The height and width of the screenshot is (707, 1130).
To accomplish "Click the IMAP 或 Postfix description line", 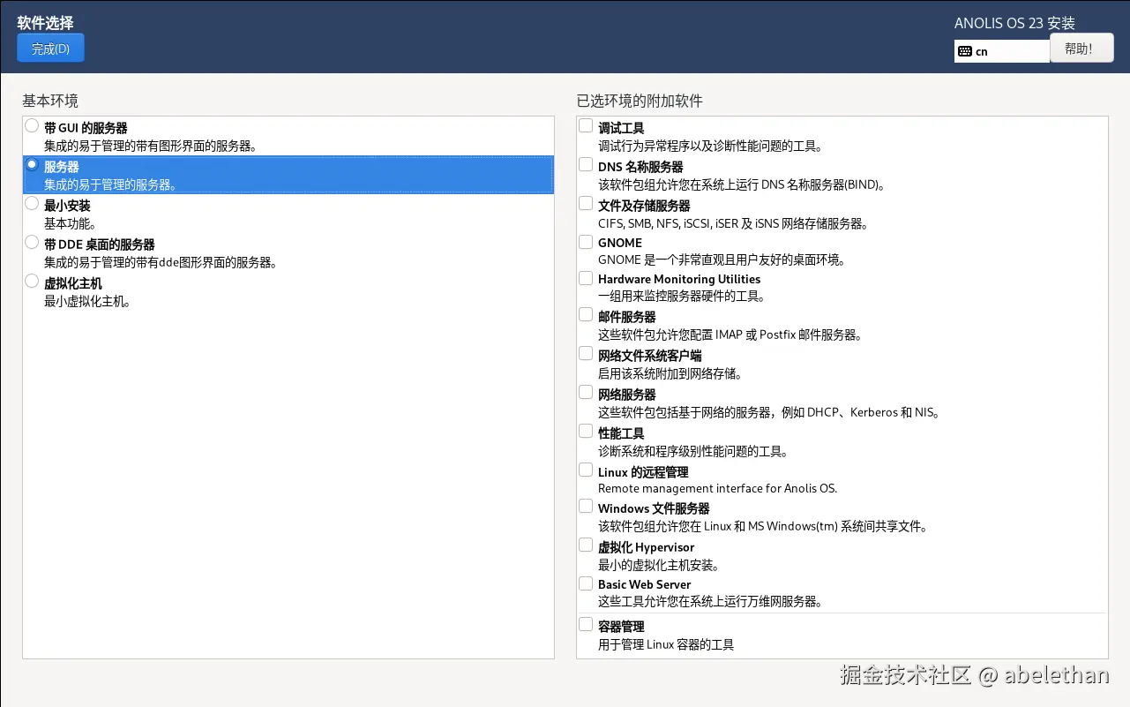I will click(730, 335).
